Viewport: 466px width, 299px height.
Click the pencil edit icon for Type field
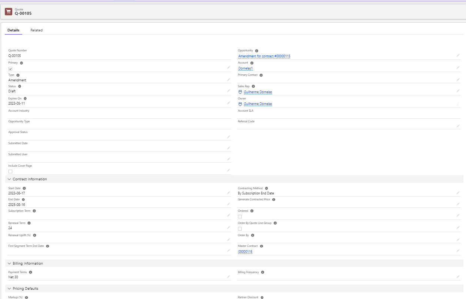(x=228, y=79)
